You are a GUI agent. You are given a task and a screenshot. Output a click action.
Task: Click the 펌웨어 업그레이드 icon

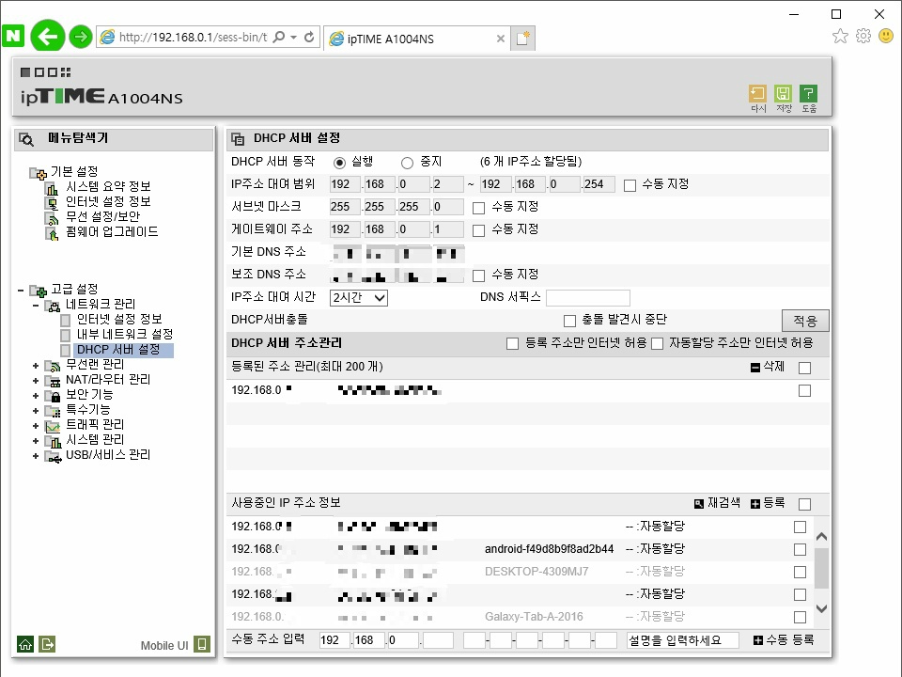pyautogui.click(x=52, y=233)
